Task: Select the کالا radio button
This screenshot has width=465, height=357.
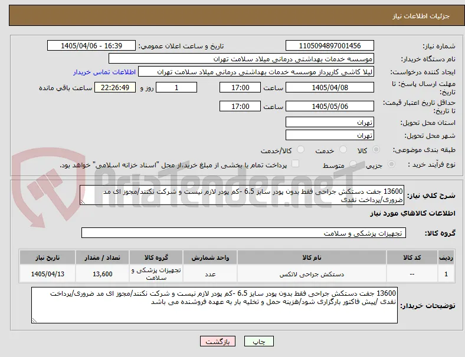Action: click(376, 150)
